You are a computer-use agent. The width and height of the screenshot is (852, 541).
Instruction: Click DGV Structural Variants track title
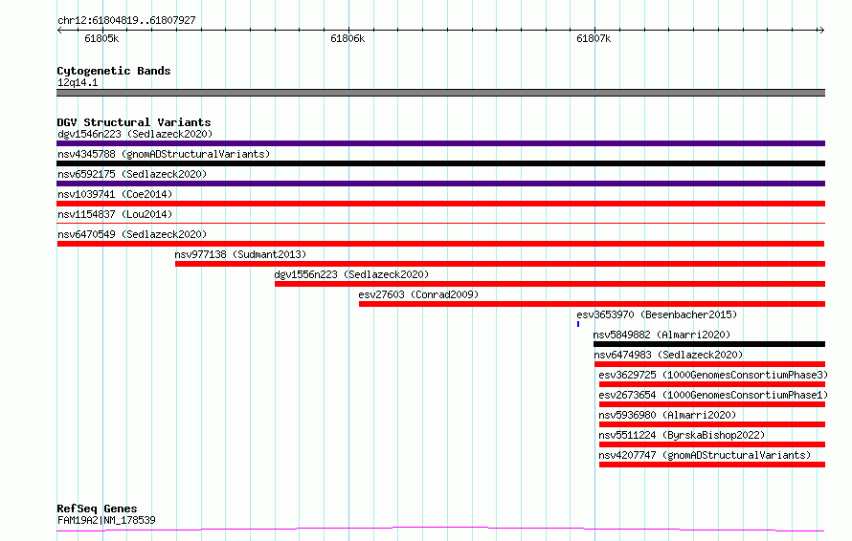[x=134, y=122]
